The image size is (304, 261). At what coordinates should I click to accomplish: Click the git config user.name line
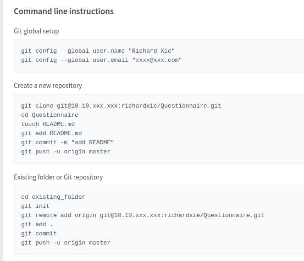point(98,51)
